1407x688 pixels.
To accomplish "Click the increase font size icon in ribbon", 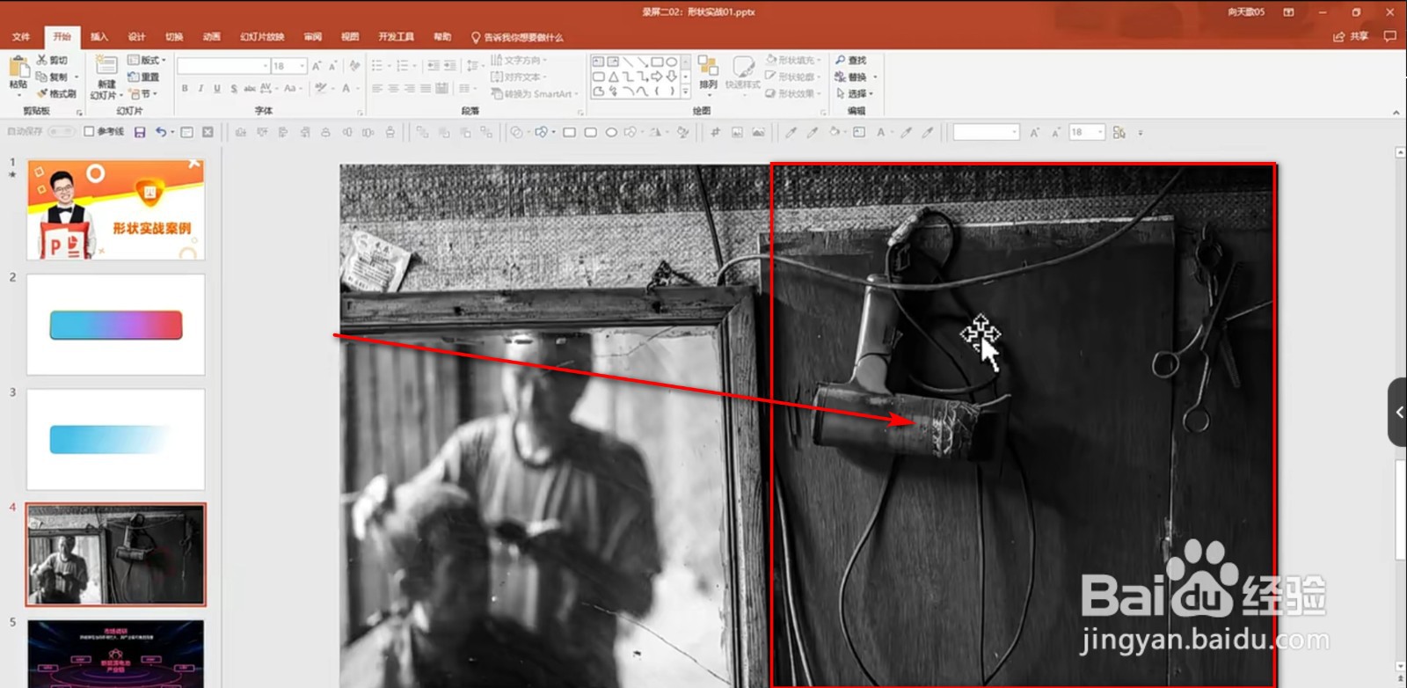I will 317,66.
